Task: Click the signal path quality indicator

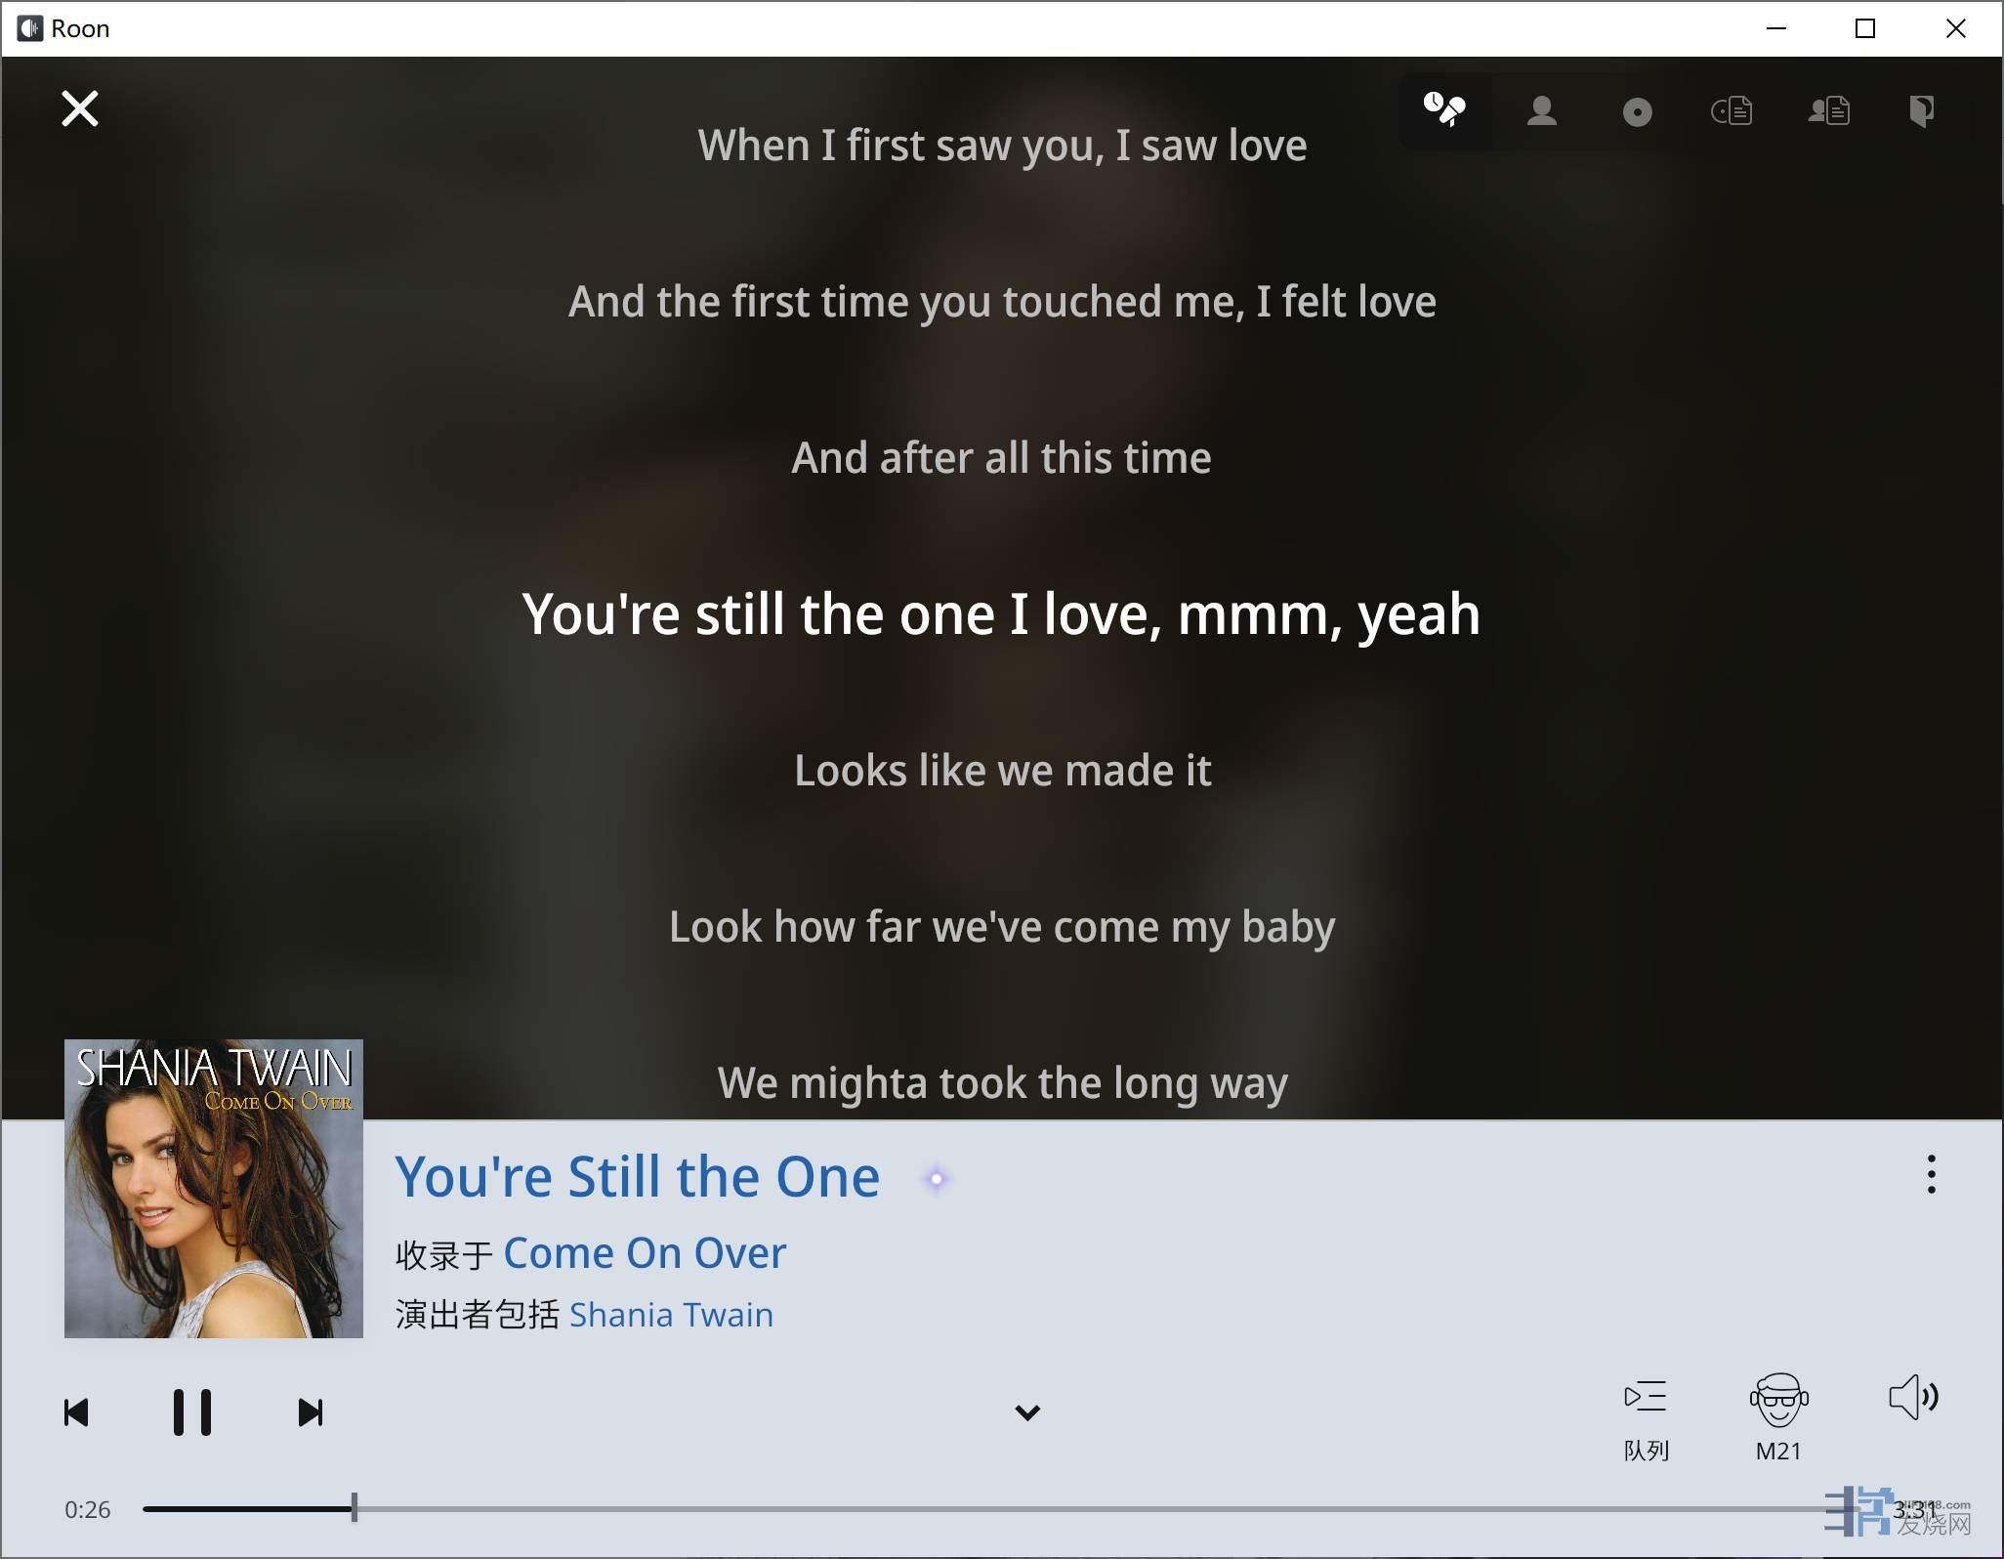Action: pyautogui.click(x=937, y=1179)
